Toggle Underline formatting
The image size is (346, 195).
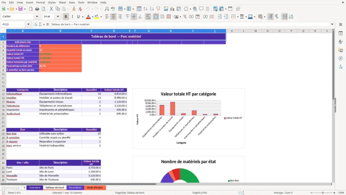coord(78,17)
